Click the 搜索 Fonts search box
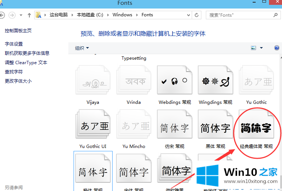 click(240, 15)
